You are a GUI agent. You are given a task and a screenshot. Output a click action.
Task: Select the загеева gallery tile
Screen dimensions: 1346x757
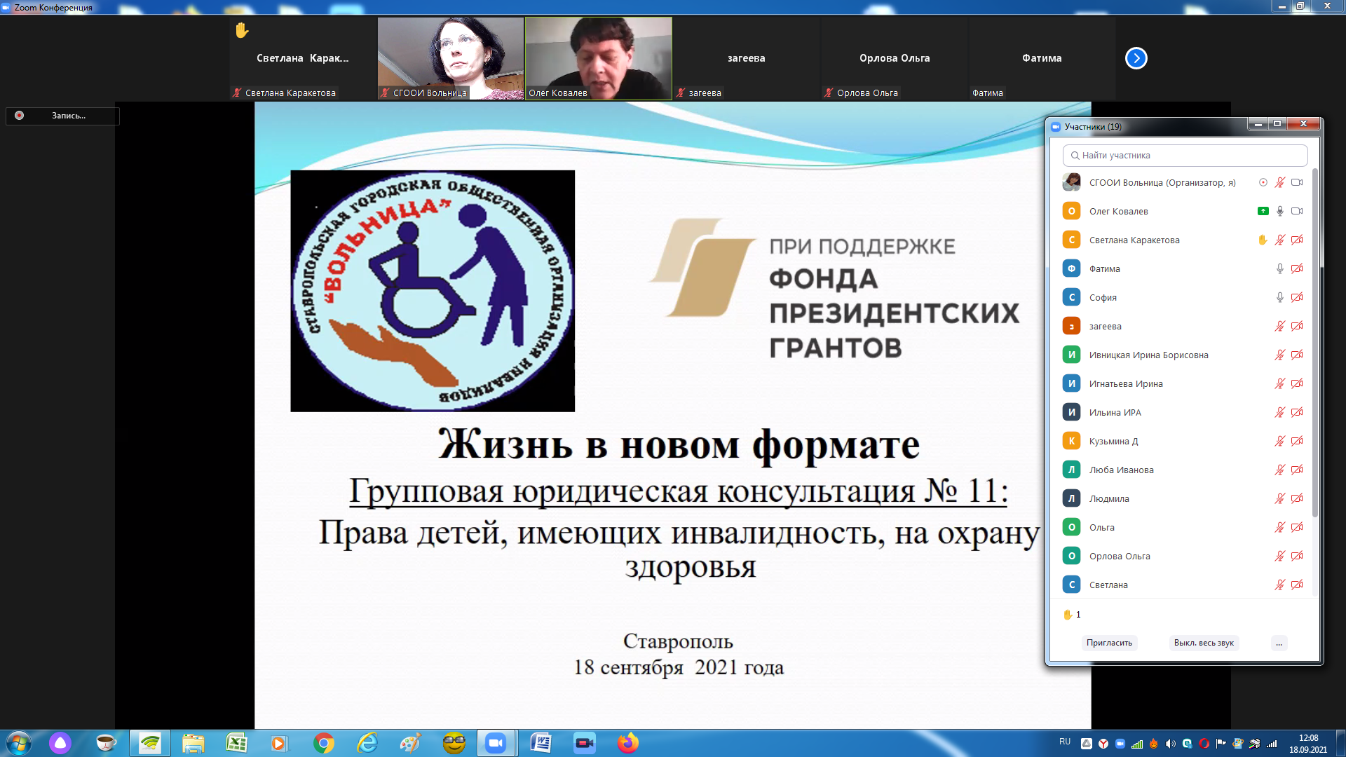tap(746, 58)
